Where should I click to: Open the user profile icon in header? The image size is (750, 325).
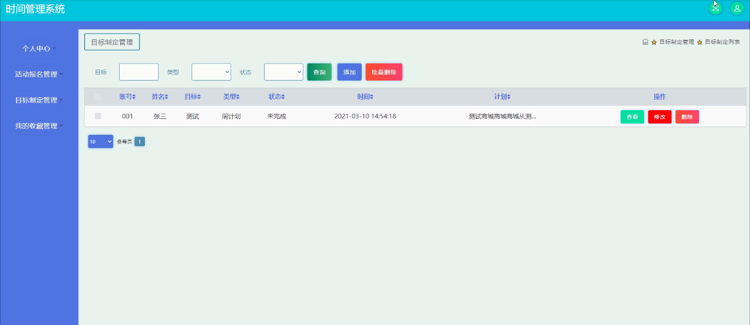point(737,8)
